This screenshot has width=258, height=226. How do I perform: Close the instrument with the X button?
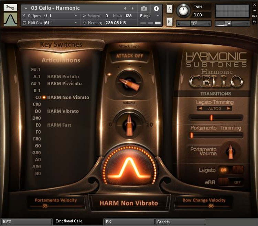point(254,5)
